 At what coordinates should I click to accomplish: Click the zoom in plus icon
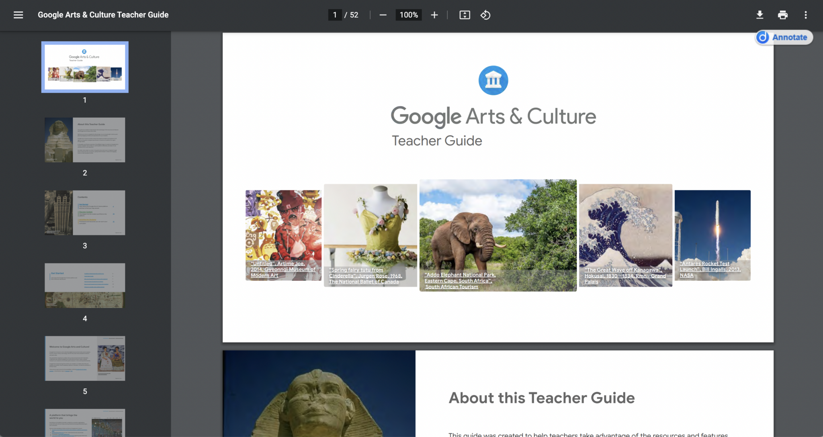434,15
